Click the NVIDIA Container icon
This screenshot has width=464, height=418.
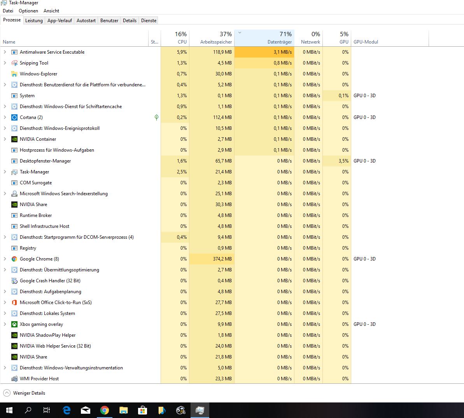(x=14, y=139)
